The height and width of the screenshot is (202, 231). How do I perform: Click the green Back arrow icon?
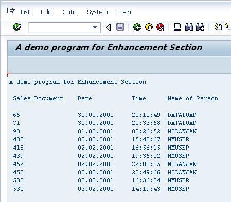tap(137, 27)
